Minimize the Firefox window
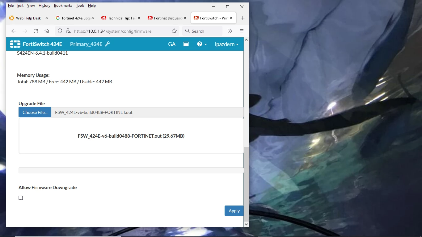The height and width of the screenshot is (237, 422). coord(213,7)
